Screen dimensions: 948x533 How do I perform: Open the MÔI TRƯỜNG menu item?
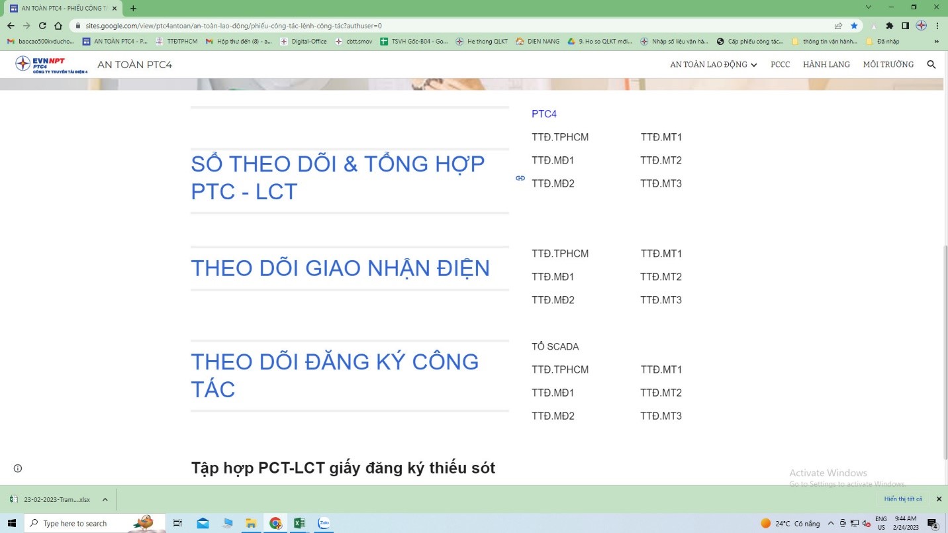point(888,64)
